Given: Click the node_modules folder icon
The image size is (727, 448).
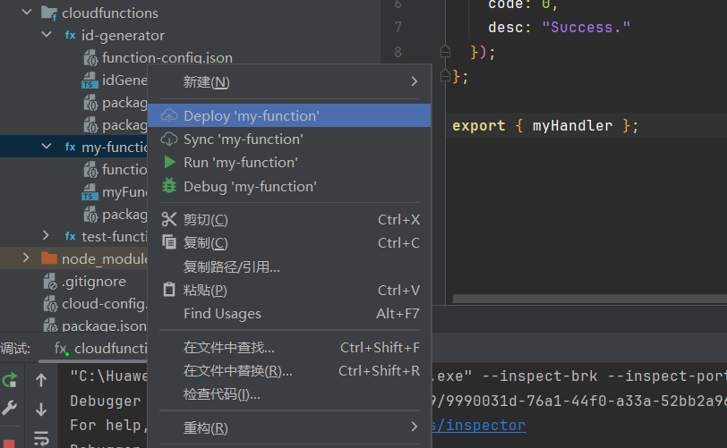Looking at the screenshot, I should point(48,258).
